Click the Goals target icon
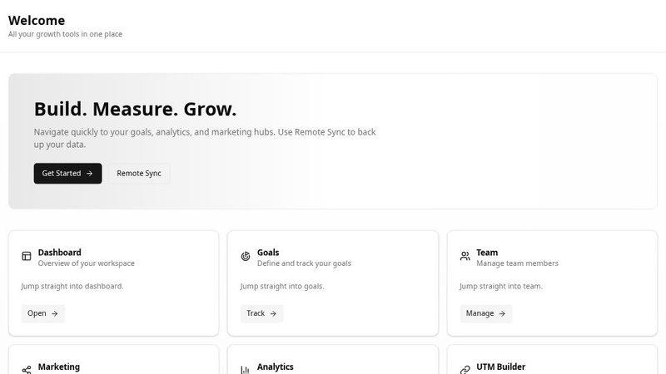The height and width of the screenshot is (374, 666). (246, 256)
